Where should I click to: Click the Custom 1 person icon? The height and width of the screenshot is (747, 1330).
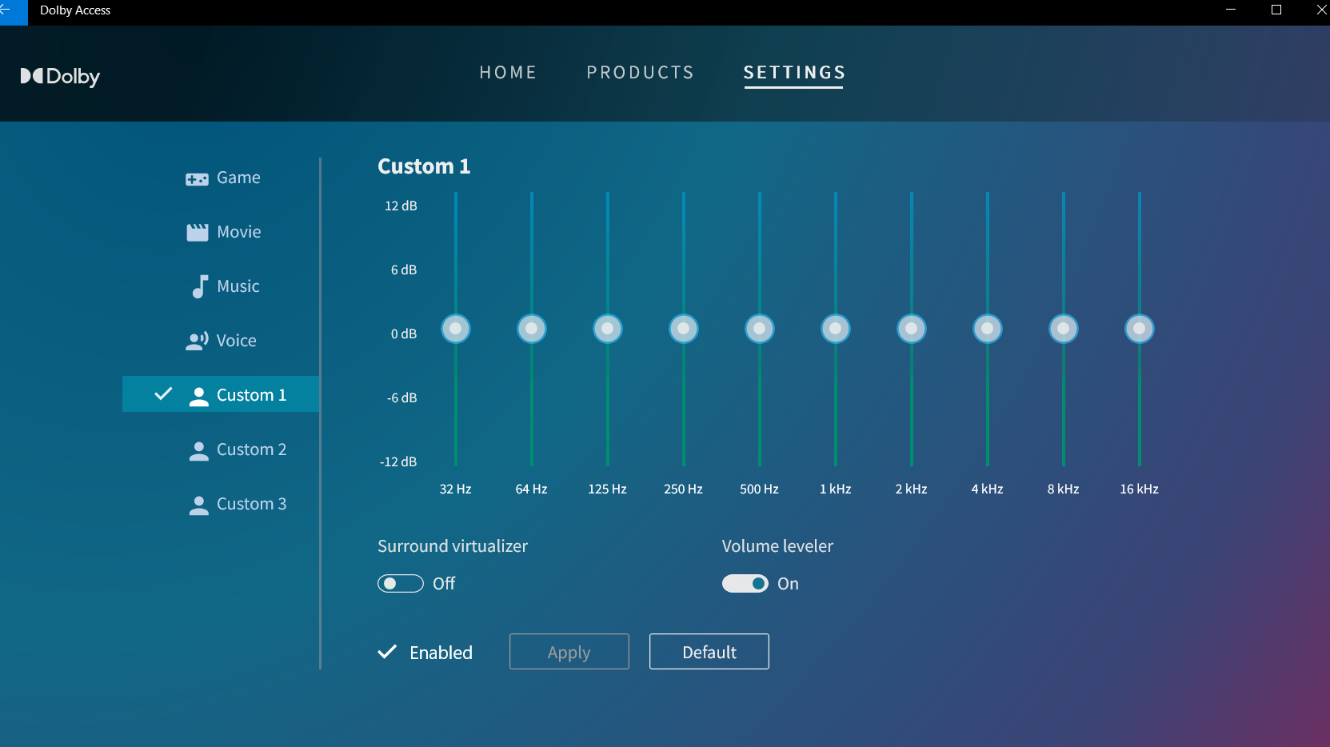click(199, 397)
